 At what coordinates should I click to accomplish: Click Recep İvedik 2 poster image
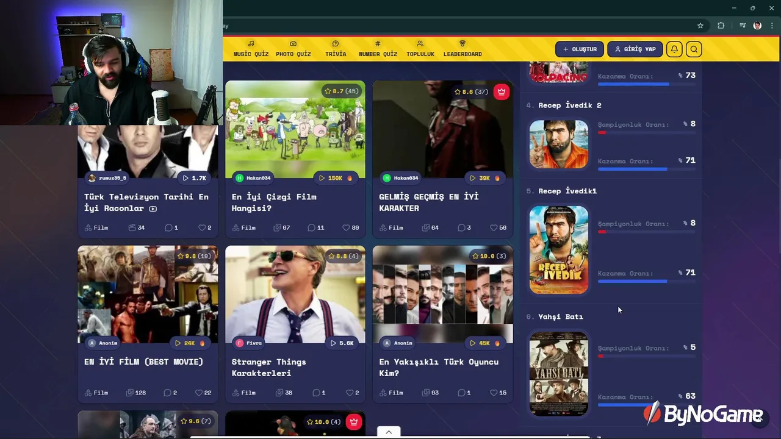pyautogui.click(x=559, y=144)
